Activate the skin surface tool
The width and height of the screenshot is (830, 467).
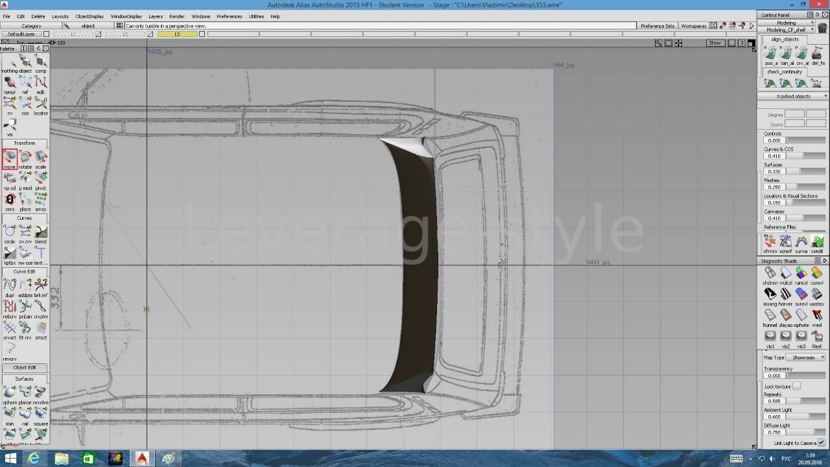click(x=10, y=414)
